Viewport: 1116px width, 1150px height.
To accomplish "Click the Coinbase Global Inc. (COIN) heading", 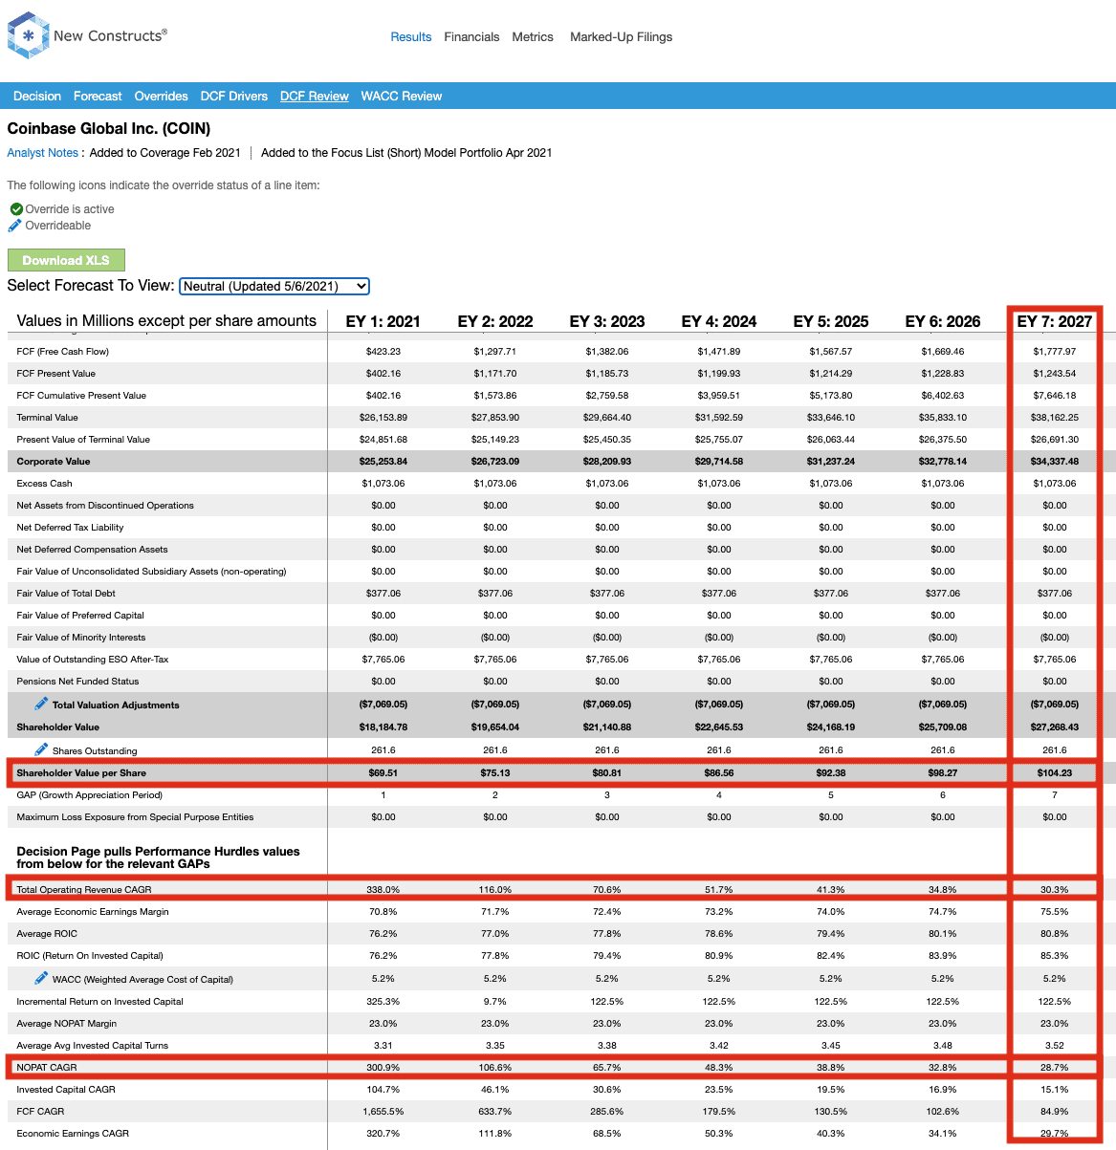I will click(109, 128).
